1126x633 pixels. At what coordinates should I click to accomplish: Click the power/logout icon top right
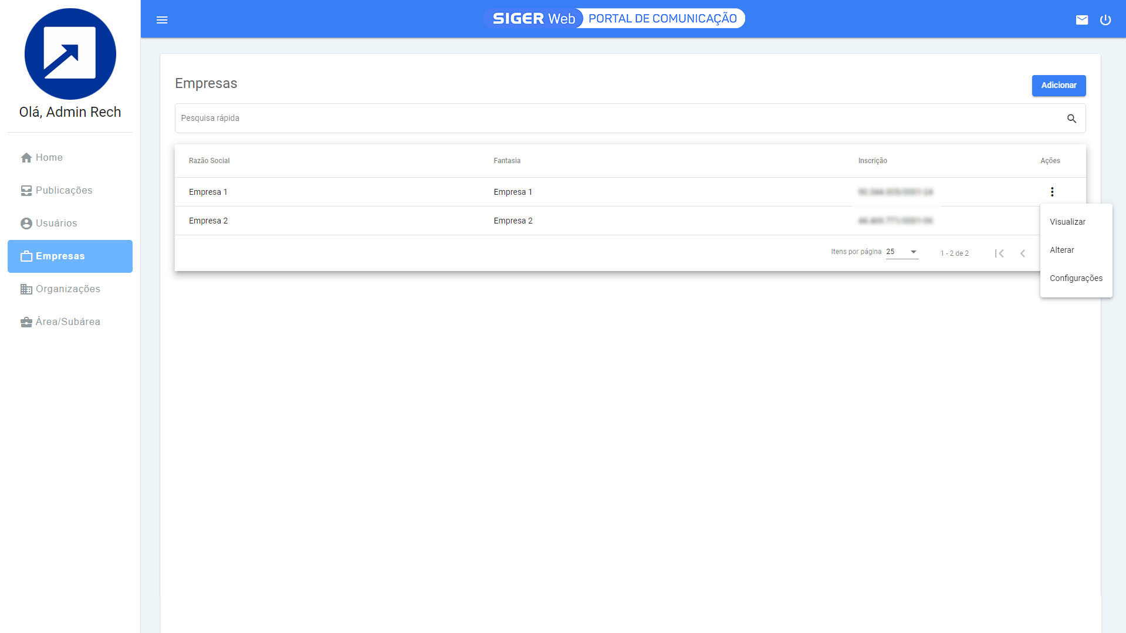[x=1105, y=19]
